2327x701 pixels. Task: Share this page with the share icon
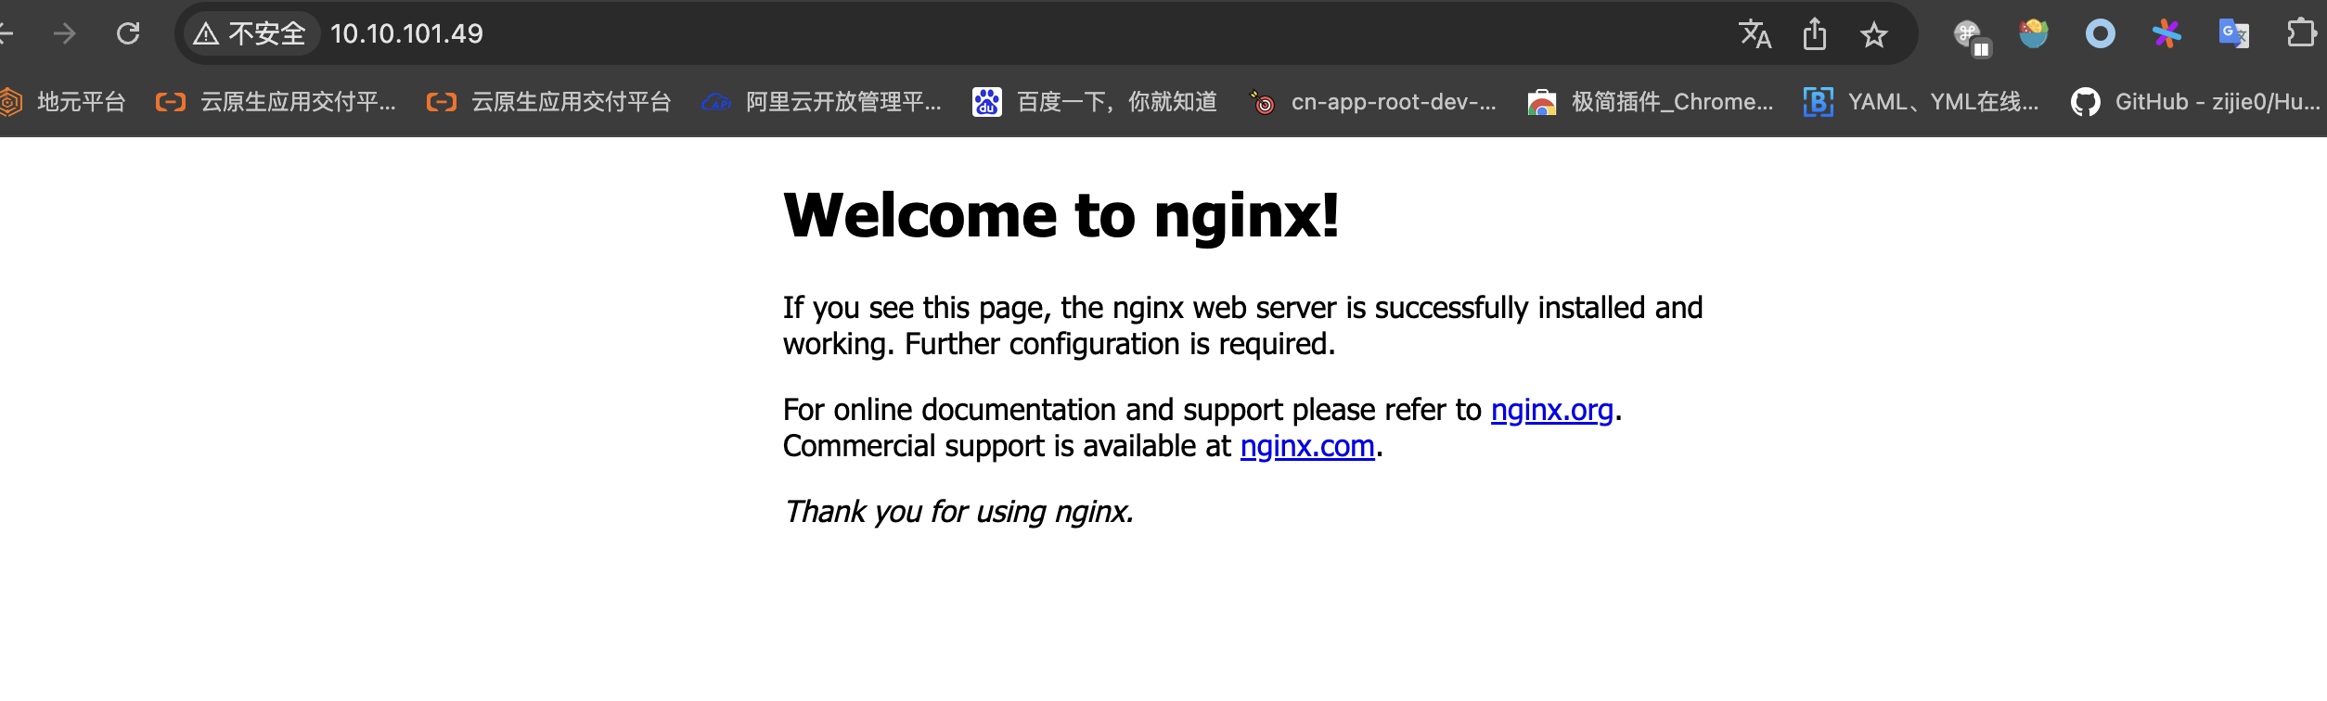pos(1815,34)
